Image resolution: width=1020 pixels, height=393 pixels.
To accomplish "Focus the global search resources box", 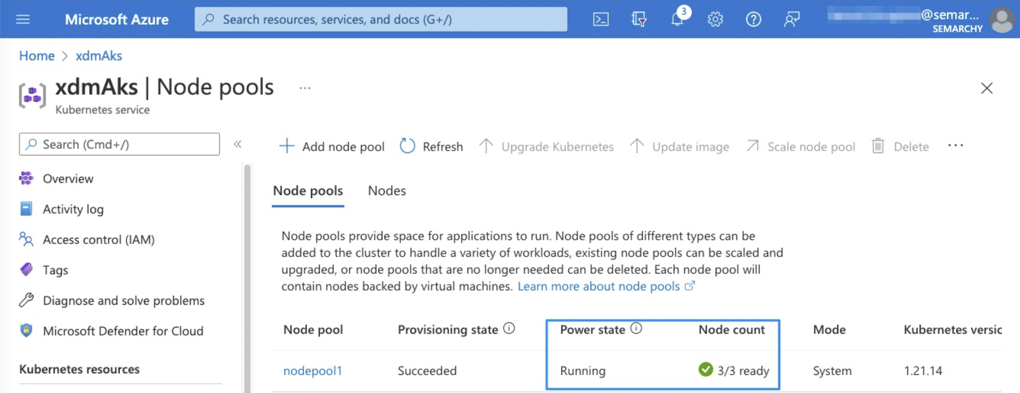I will pyautogui.click(x=381, y=19).
